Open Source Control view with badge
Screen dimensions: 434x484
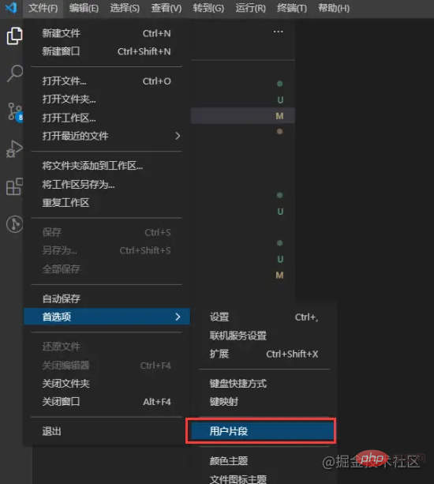[x=15, y=112]
